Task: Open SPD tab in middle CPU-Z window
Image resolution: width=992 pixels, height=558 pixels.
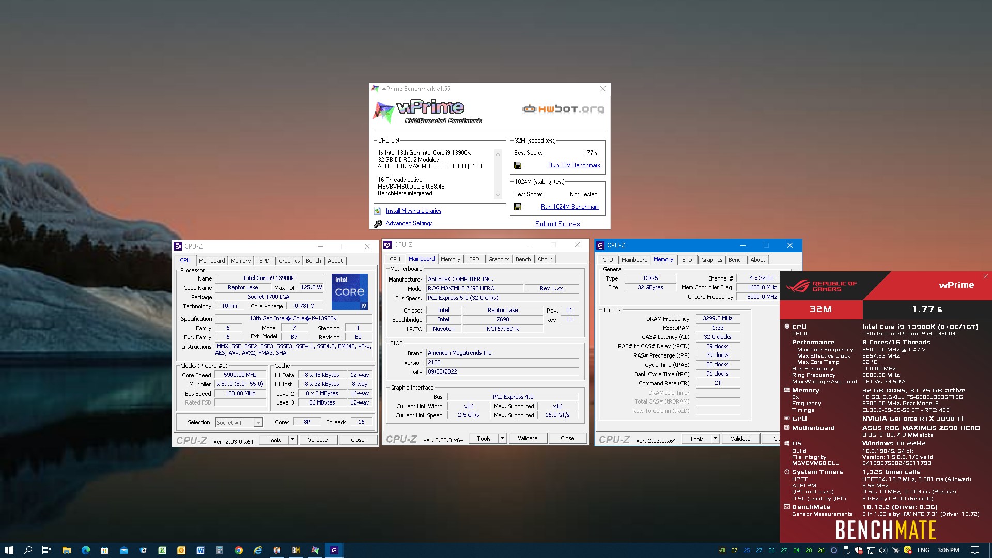Action: click(474, 259)
